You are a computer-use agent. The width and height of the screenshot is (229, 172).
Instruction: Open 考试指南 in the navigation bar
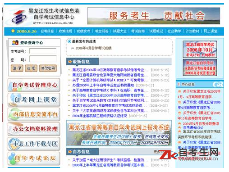(x=138, y=31)
